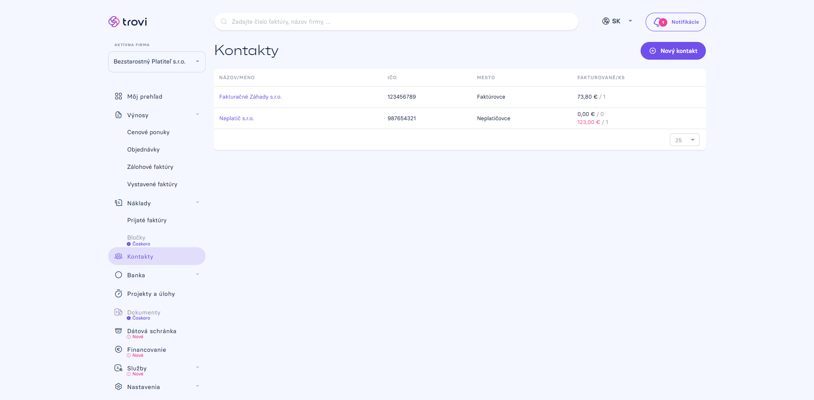Expand the Služby section arrow
814x400 pixels.
tap(198, 368)
